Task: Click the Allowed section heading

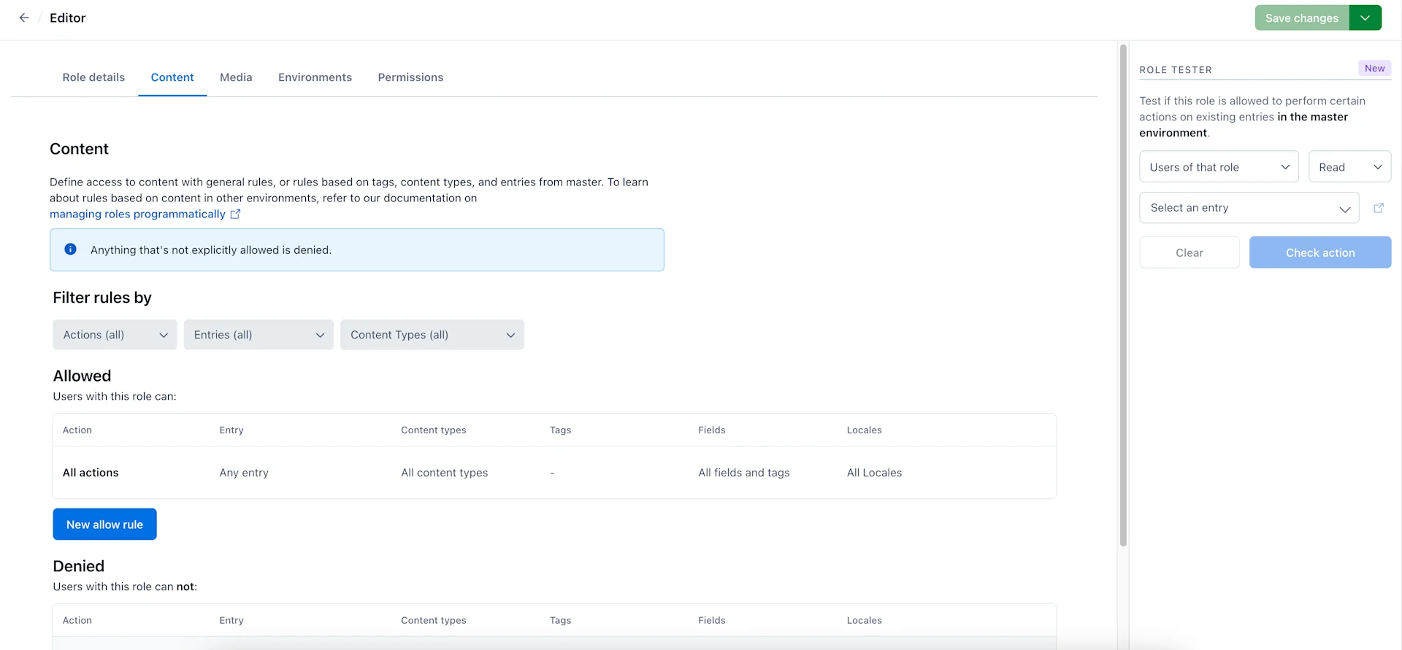Action: [82, 376]
